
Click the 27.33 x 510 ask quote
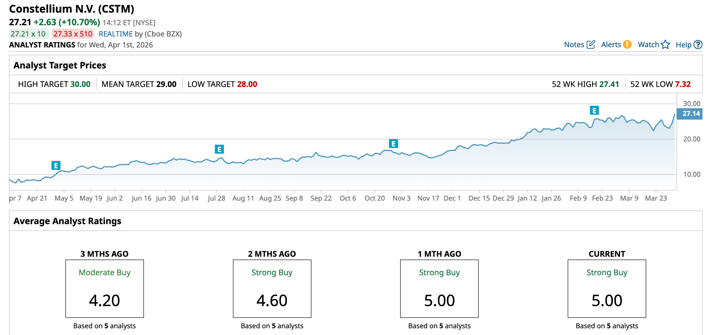click(73, 34)
